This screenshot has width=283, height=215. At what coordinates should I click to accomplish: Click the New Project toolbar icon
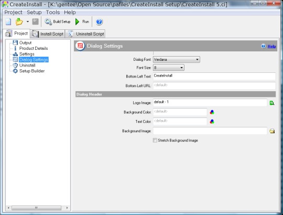(8, 21)
